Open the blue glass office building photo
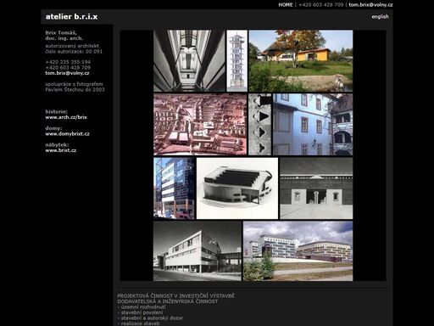The height and width of the screenshot is (326, 434). pyautogui.click(x=174, y=188)
